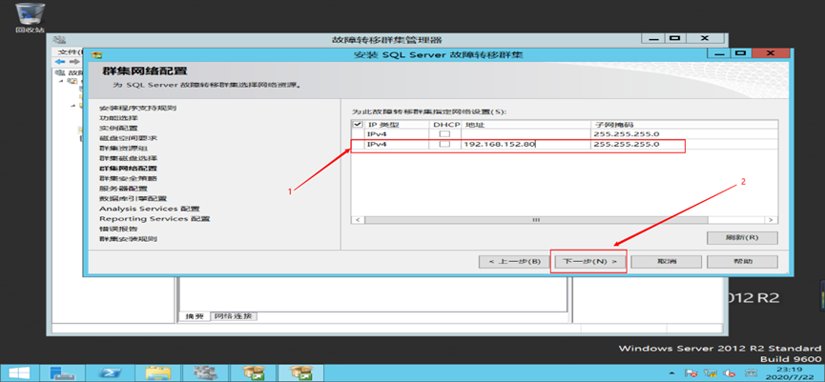The image size is (825, 382).
Task: Click the 子网掩码 column header
Action: pyautogui.click(x=684, y=125)
